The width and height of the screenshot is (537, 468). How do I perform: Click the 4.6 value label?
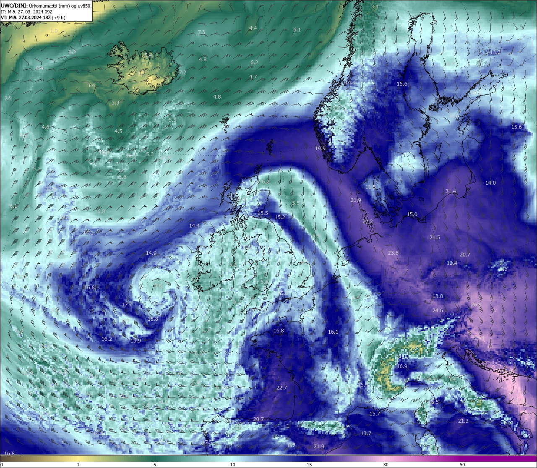(x=45, y=127)
